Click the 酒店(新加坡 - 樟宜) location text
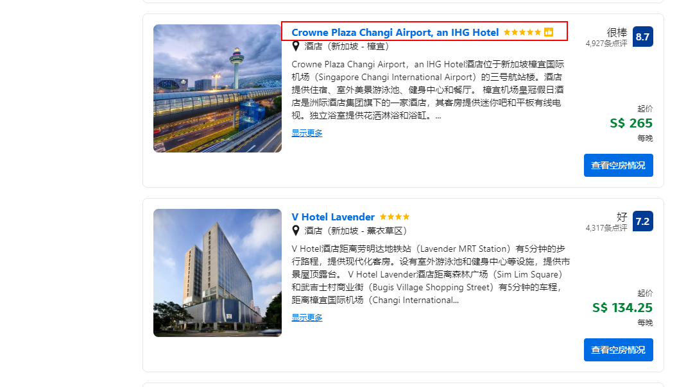The image size is (686, 387). [347, 46]
